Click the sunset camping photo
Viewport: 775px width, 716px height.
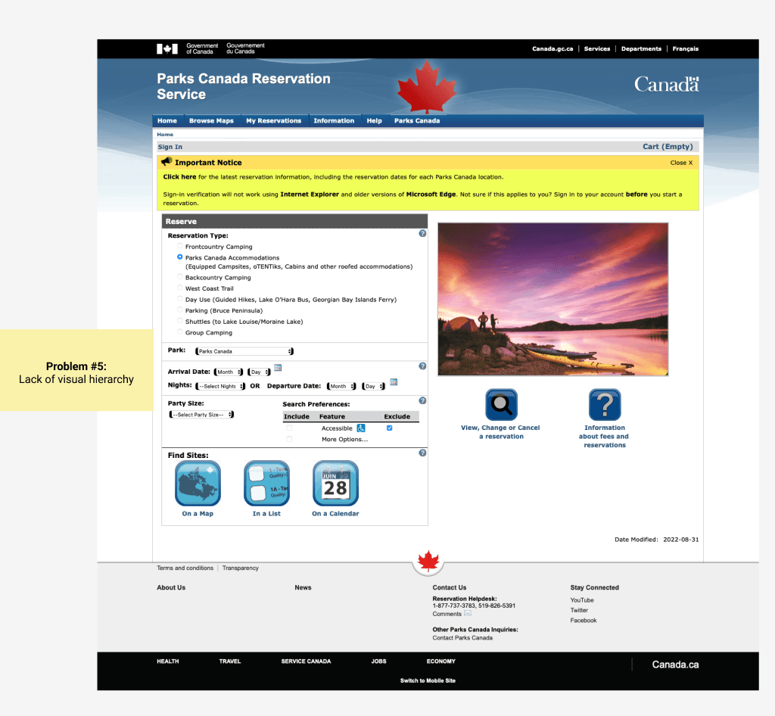553,299
